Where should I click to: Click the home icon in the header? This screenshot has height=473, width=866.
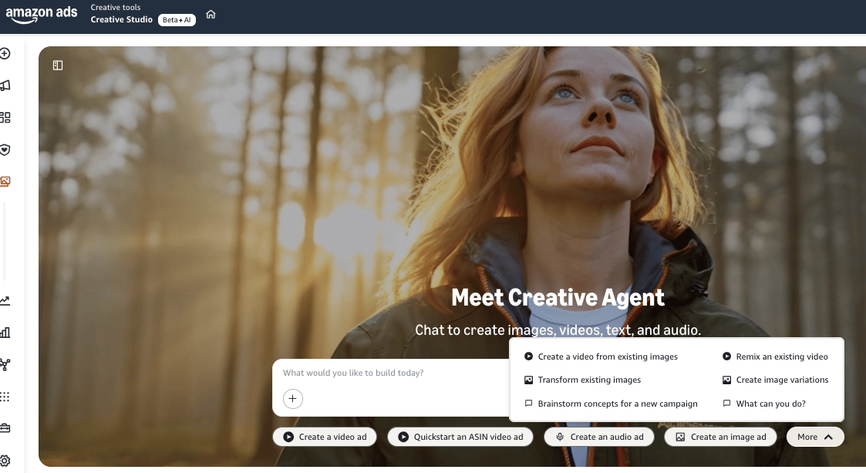(x=211, y=15)
